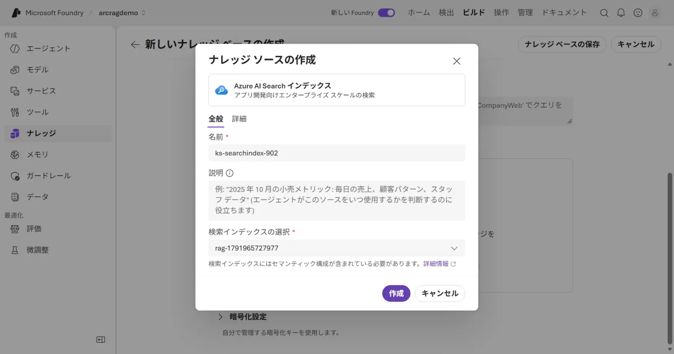Click the Microsoft Foundry logo icon

16,13
